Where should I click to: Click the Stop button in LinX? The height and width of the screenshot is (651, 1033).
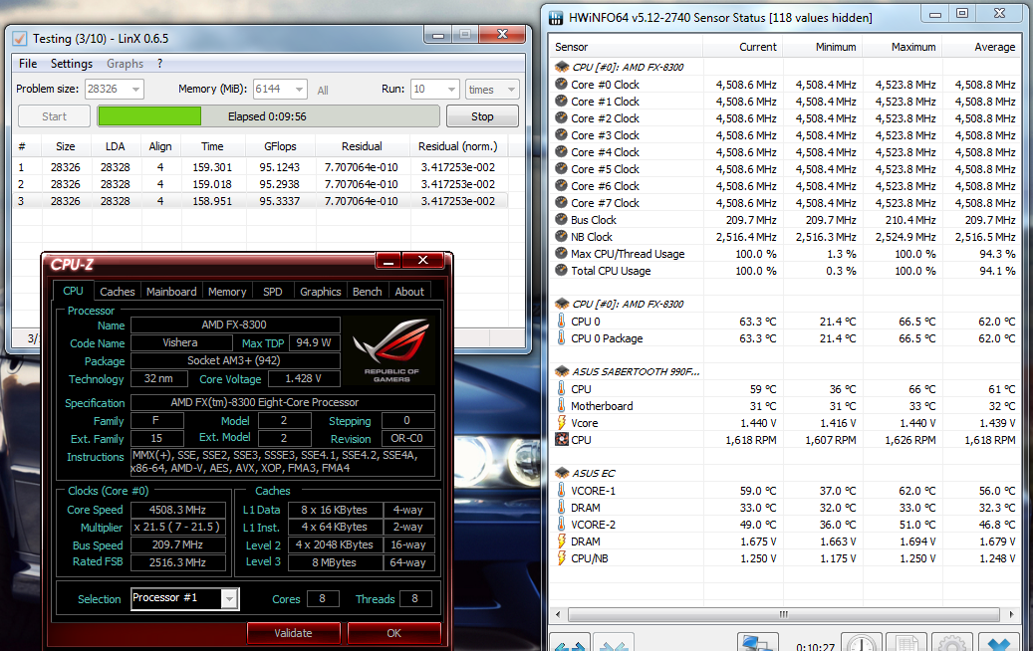[x=482, y=116]
